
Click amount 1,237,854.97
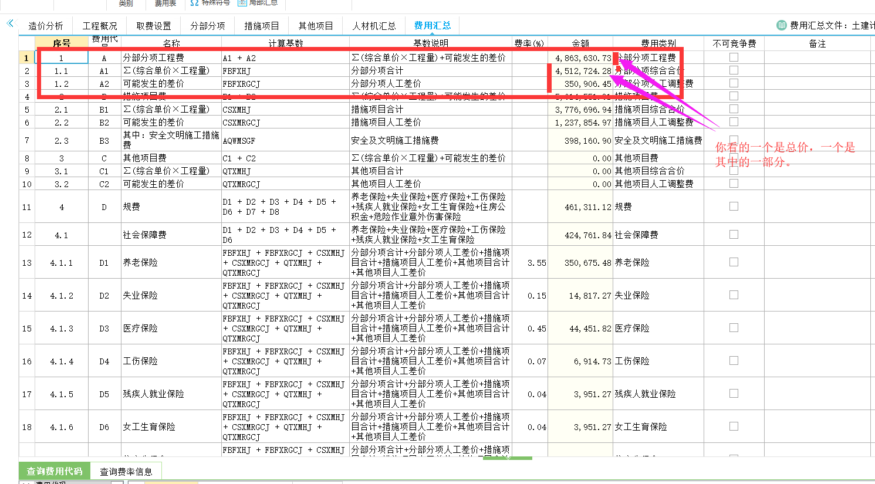(x=580, y=123)
